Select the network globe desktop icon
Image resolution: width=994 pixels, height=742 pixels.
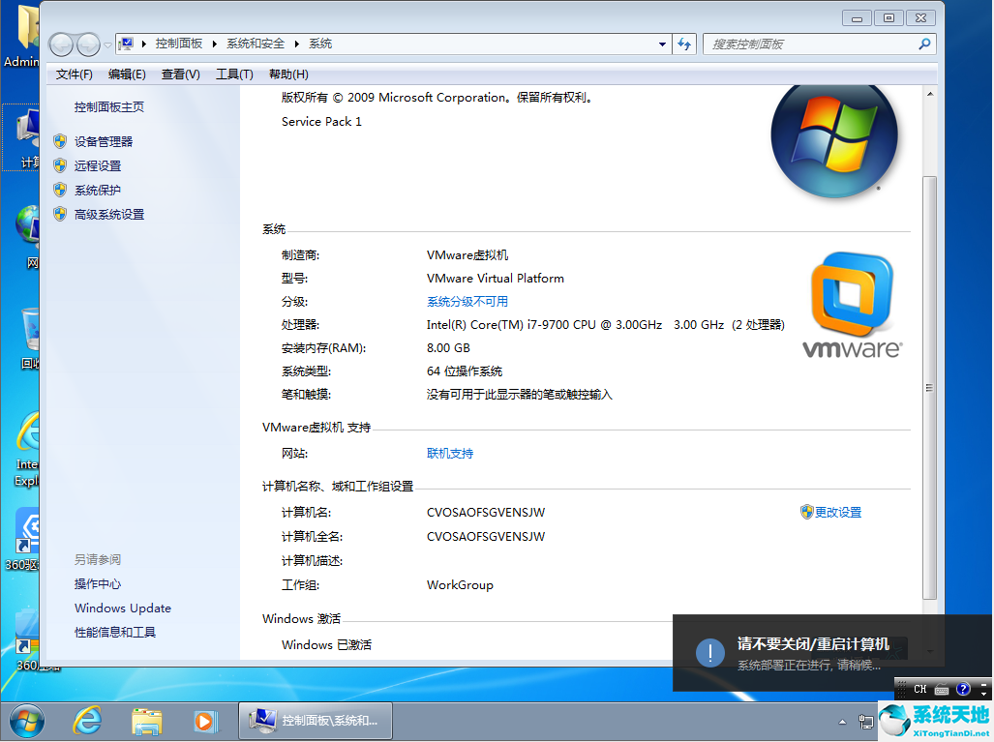tap(28, 238)
